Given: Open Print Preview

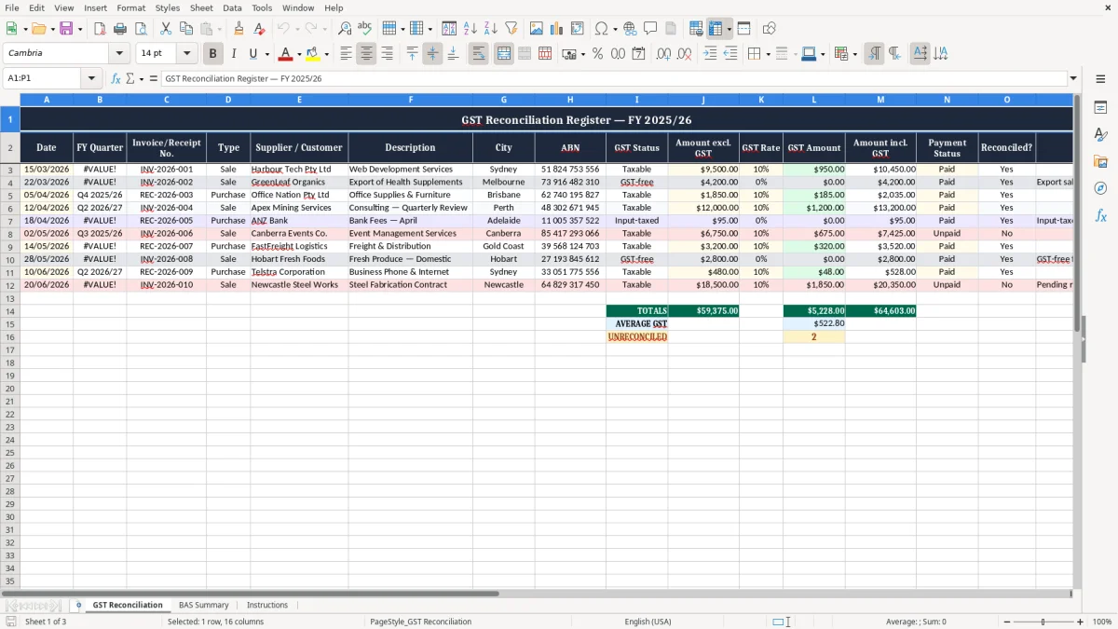Looking at the screenshot, I should [140, 29].
